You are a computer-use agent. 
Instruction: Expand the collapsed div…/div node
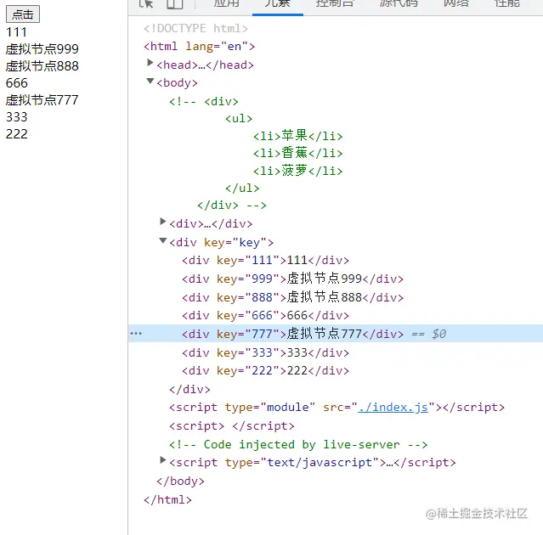click(x=163, y=221)
